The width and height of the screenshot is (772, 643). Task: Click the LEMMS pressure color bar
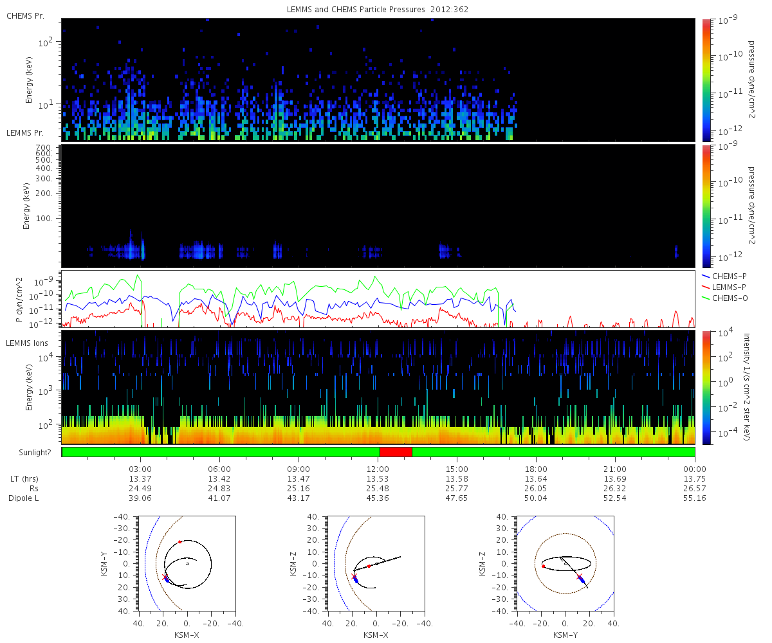(x=706, y=206)
